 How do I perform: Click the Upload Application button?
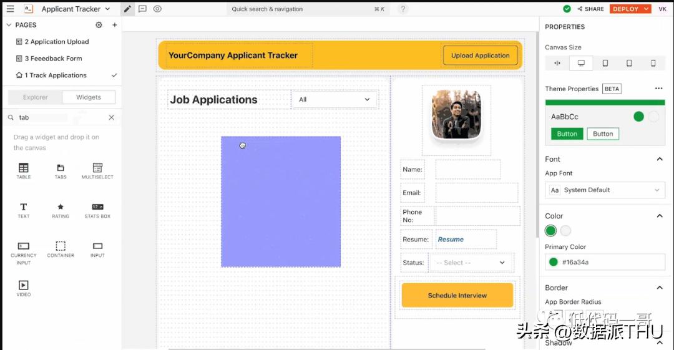pos(480,56)
